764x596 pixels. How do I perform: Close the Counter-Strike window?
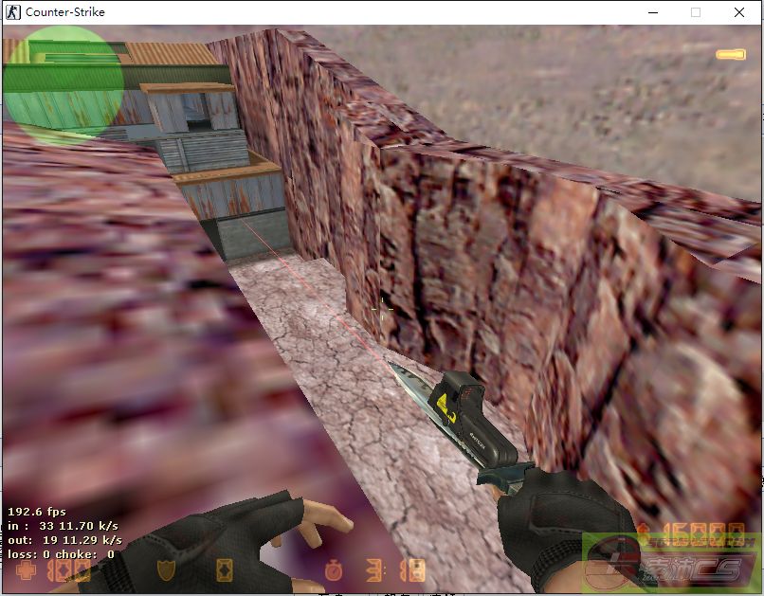tap(739, 12)
